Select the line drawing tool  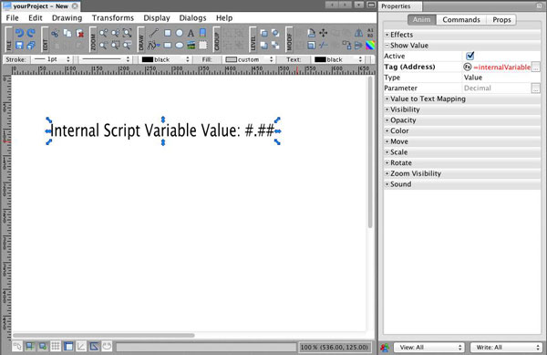tap(153, 33)
